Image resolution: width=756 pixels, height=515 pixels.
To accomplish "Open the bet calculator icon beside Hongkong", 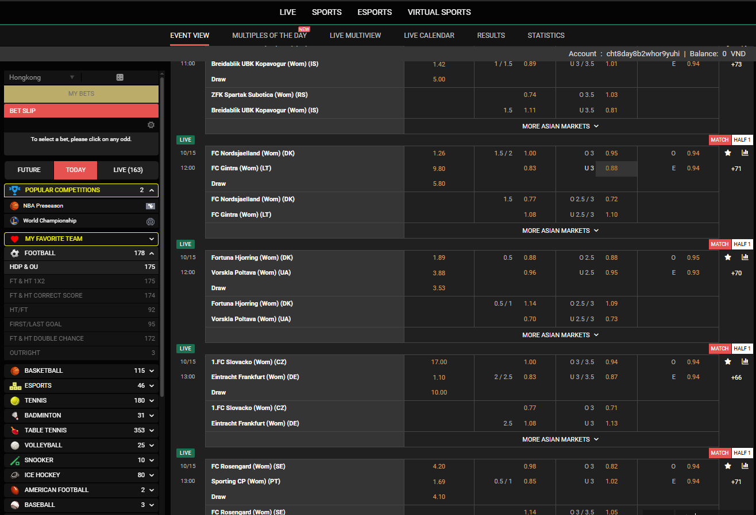I will pyautogui.click(x=120, y=77).
